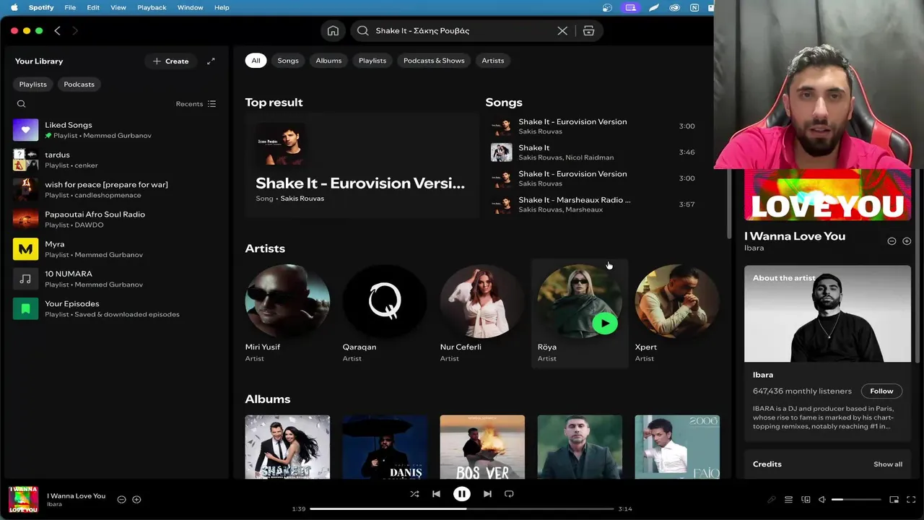Open Liked Songs heart playlist

(25, 130)
